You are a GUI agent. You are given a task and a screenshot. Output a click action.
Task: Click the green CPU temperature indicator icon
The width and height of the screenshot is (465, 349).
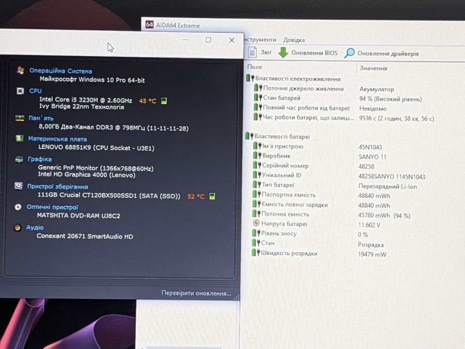[164, 101]
